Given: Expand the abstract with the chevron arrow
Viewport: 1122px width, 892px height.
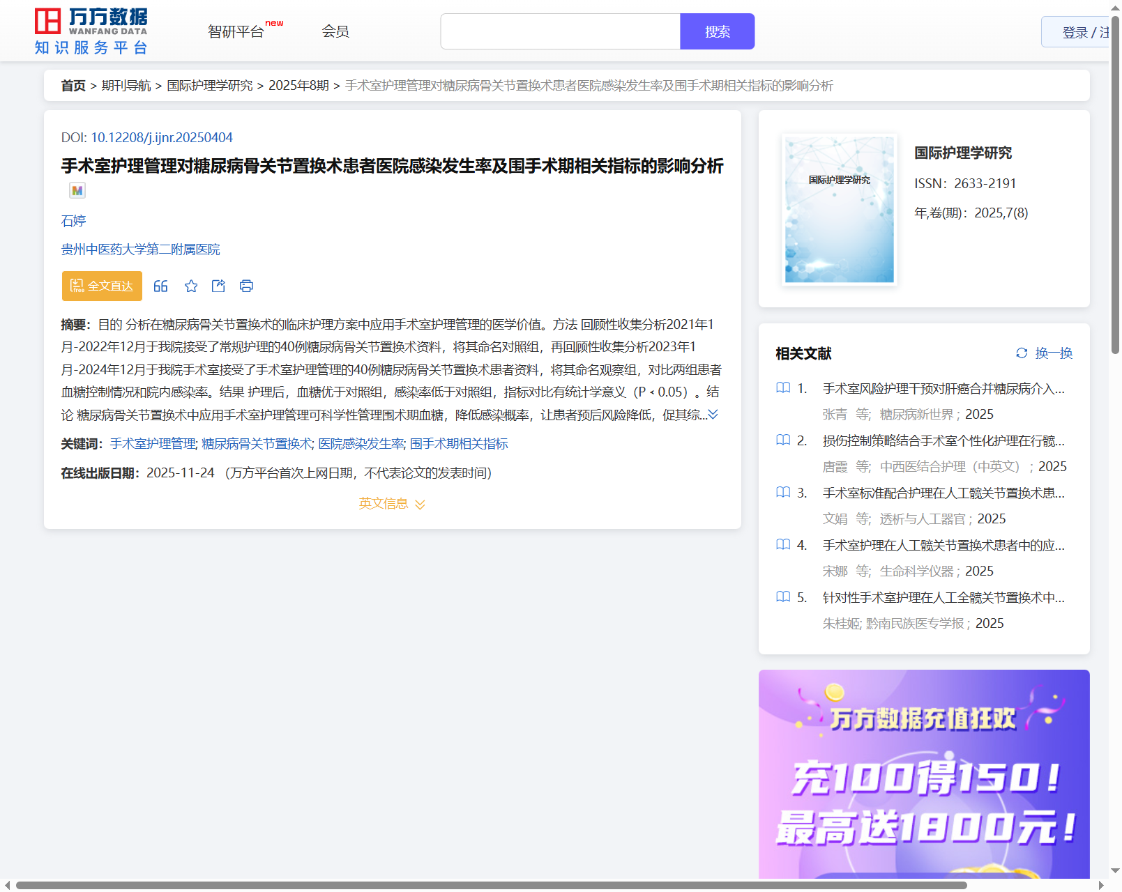Looking at the screenshot, I should (713, 415).
